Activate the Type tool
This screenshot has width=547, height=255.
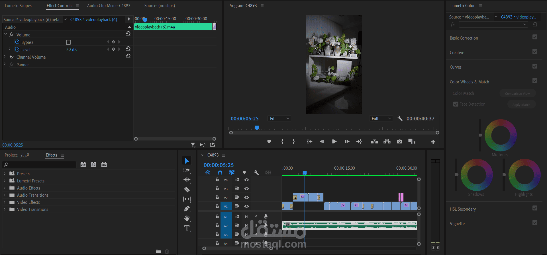[187, 228]
